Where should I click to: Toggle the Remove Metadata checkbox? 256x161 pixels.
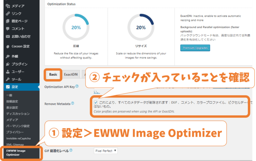coord(96,102)
